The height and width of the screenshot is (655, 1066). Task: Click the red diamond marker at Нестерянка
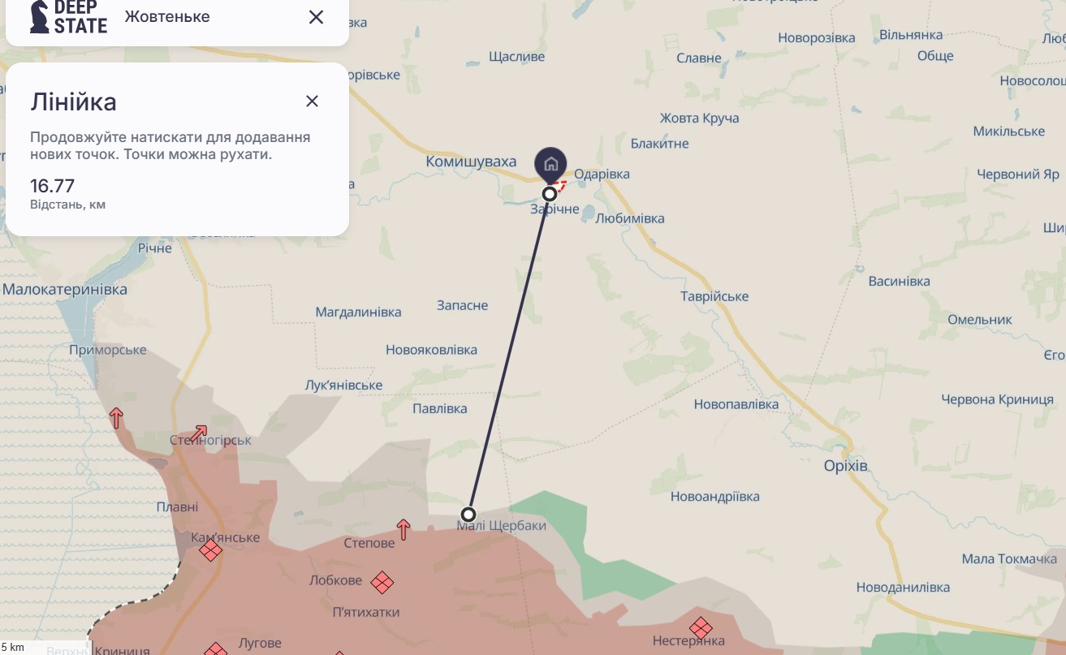click(701, 627)
